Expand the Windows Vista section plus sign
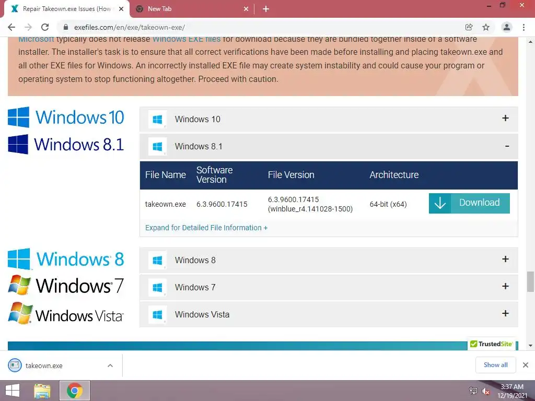The height and width of the screenshot is (401, 535). [x=505, y=313]
